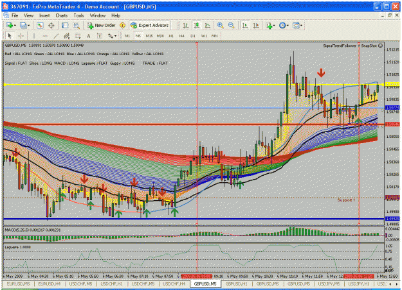
Task: Click the MACD(5,35,5) indicator label
Action: [x=33, y=230]
